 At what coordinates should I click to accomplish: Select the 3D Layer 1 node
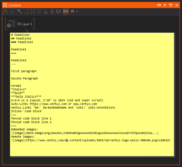pyautogui.click(x=20, y=24)
